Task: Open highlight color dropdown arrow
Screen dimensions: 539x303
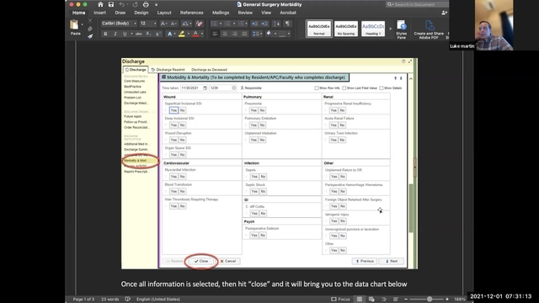Action: pos(189,34)
